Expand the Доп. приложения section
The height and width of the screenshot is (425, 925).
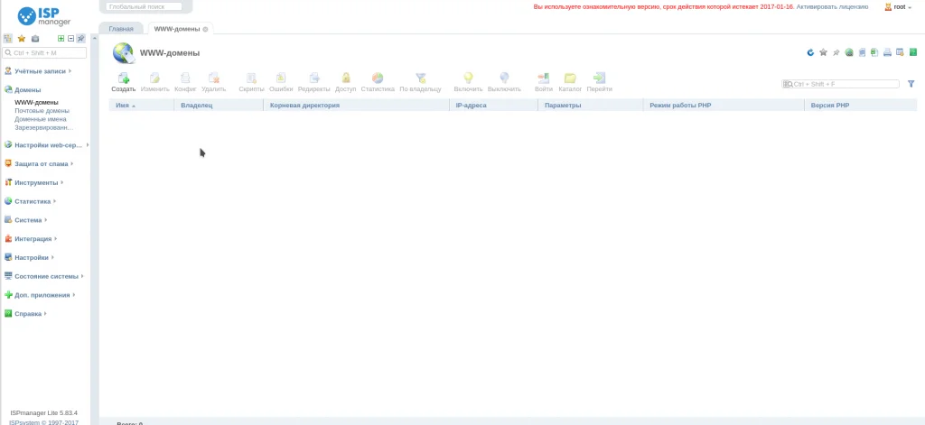pos(40,295)
